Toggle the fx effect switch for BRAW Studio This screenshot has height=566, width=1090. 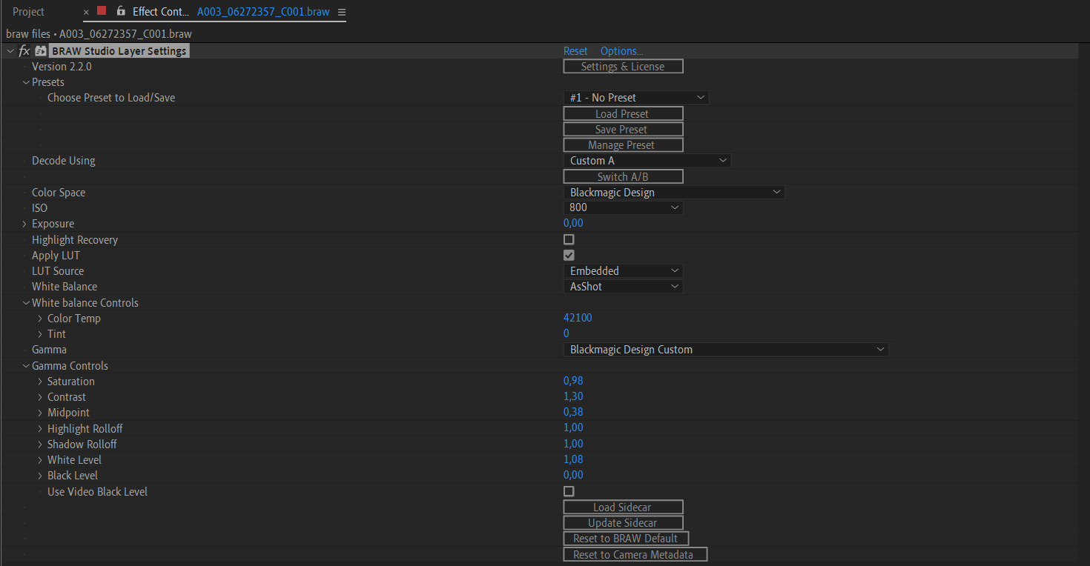24,51
